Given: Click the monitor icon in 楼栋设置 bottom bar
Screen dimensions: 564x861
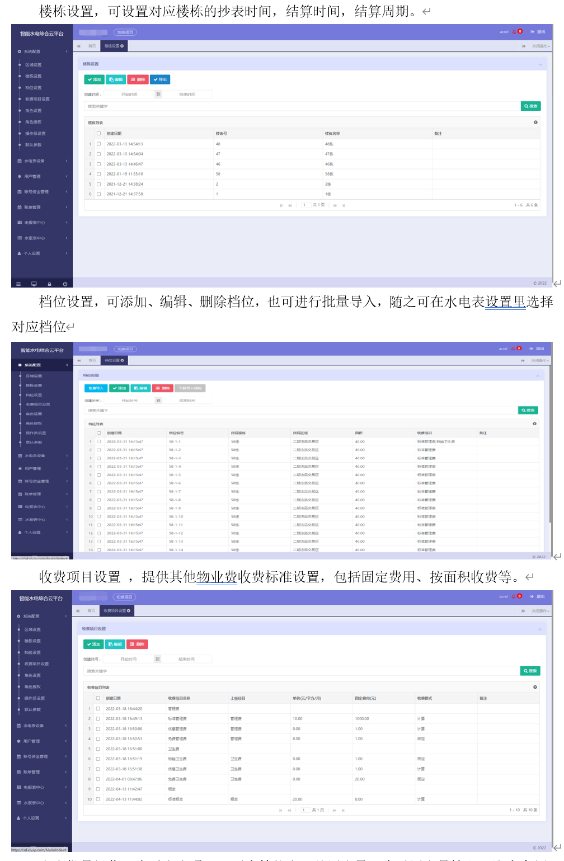Looking at the screenshot, I should (x=34, y=284).
